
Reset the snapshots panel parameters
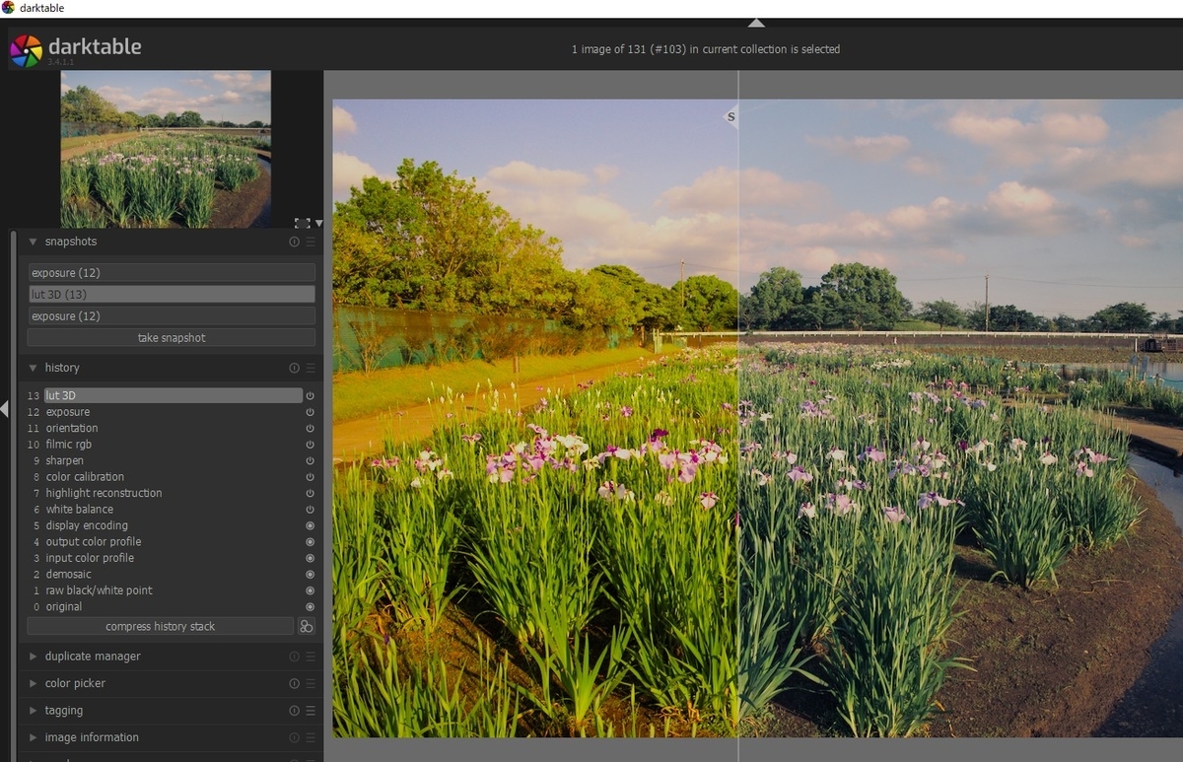click(294, 242)
